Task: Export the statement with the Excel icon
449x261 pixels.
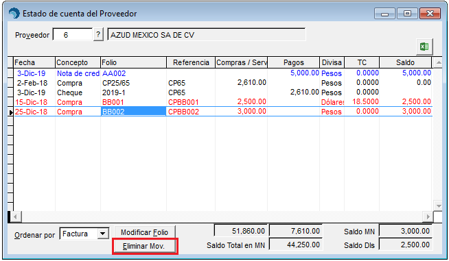Action: point(424,47)
